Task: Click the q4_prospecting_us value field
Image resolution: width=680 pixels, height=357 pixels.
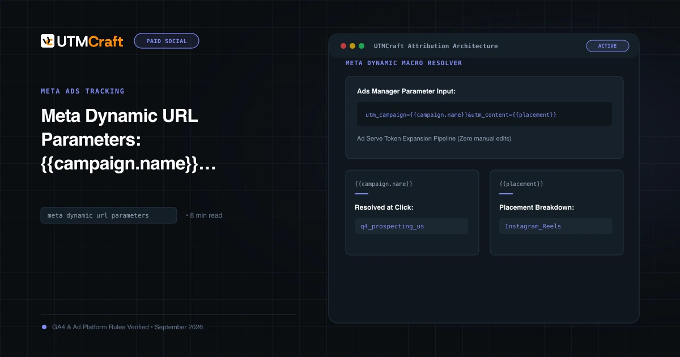Action: (x=411, y=226)
